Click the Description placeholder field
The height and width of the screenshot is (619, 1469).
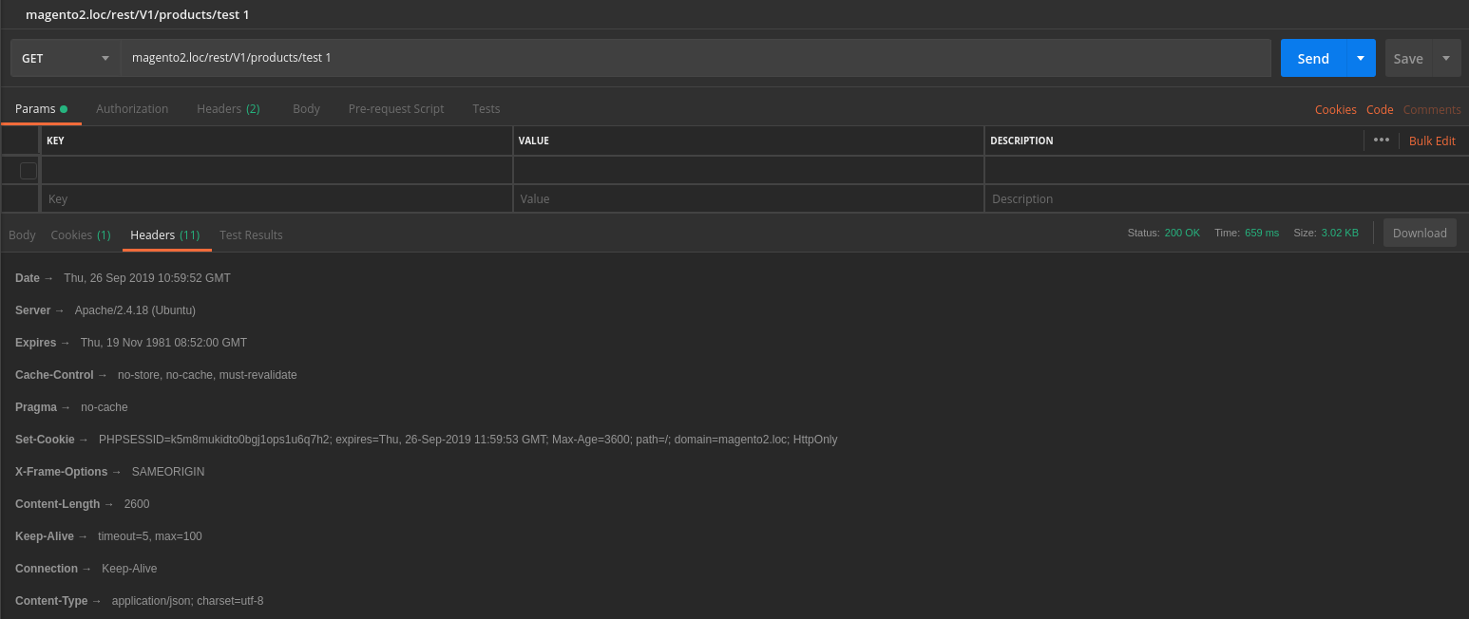[1227, 199]
